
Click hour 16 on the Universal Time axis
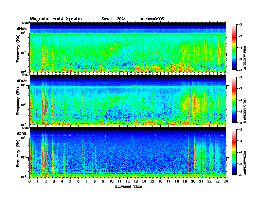(160, 181)
